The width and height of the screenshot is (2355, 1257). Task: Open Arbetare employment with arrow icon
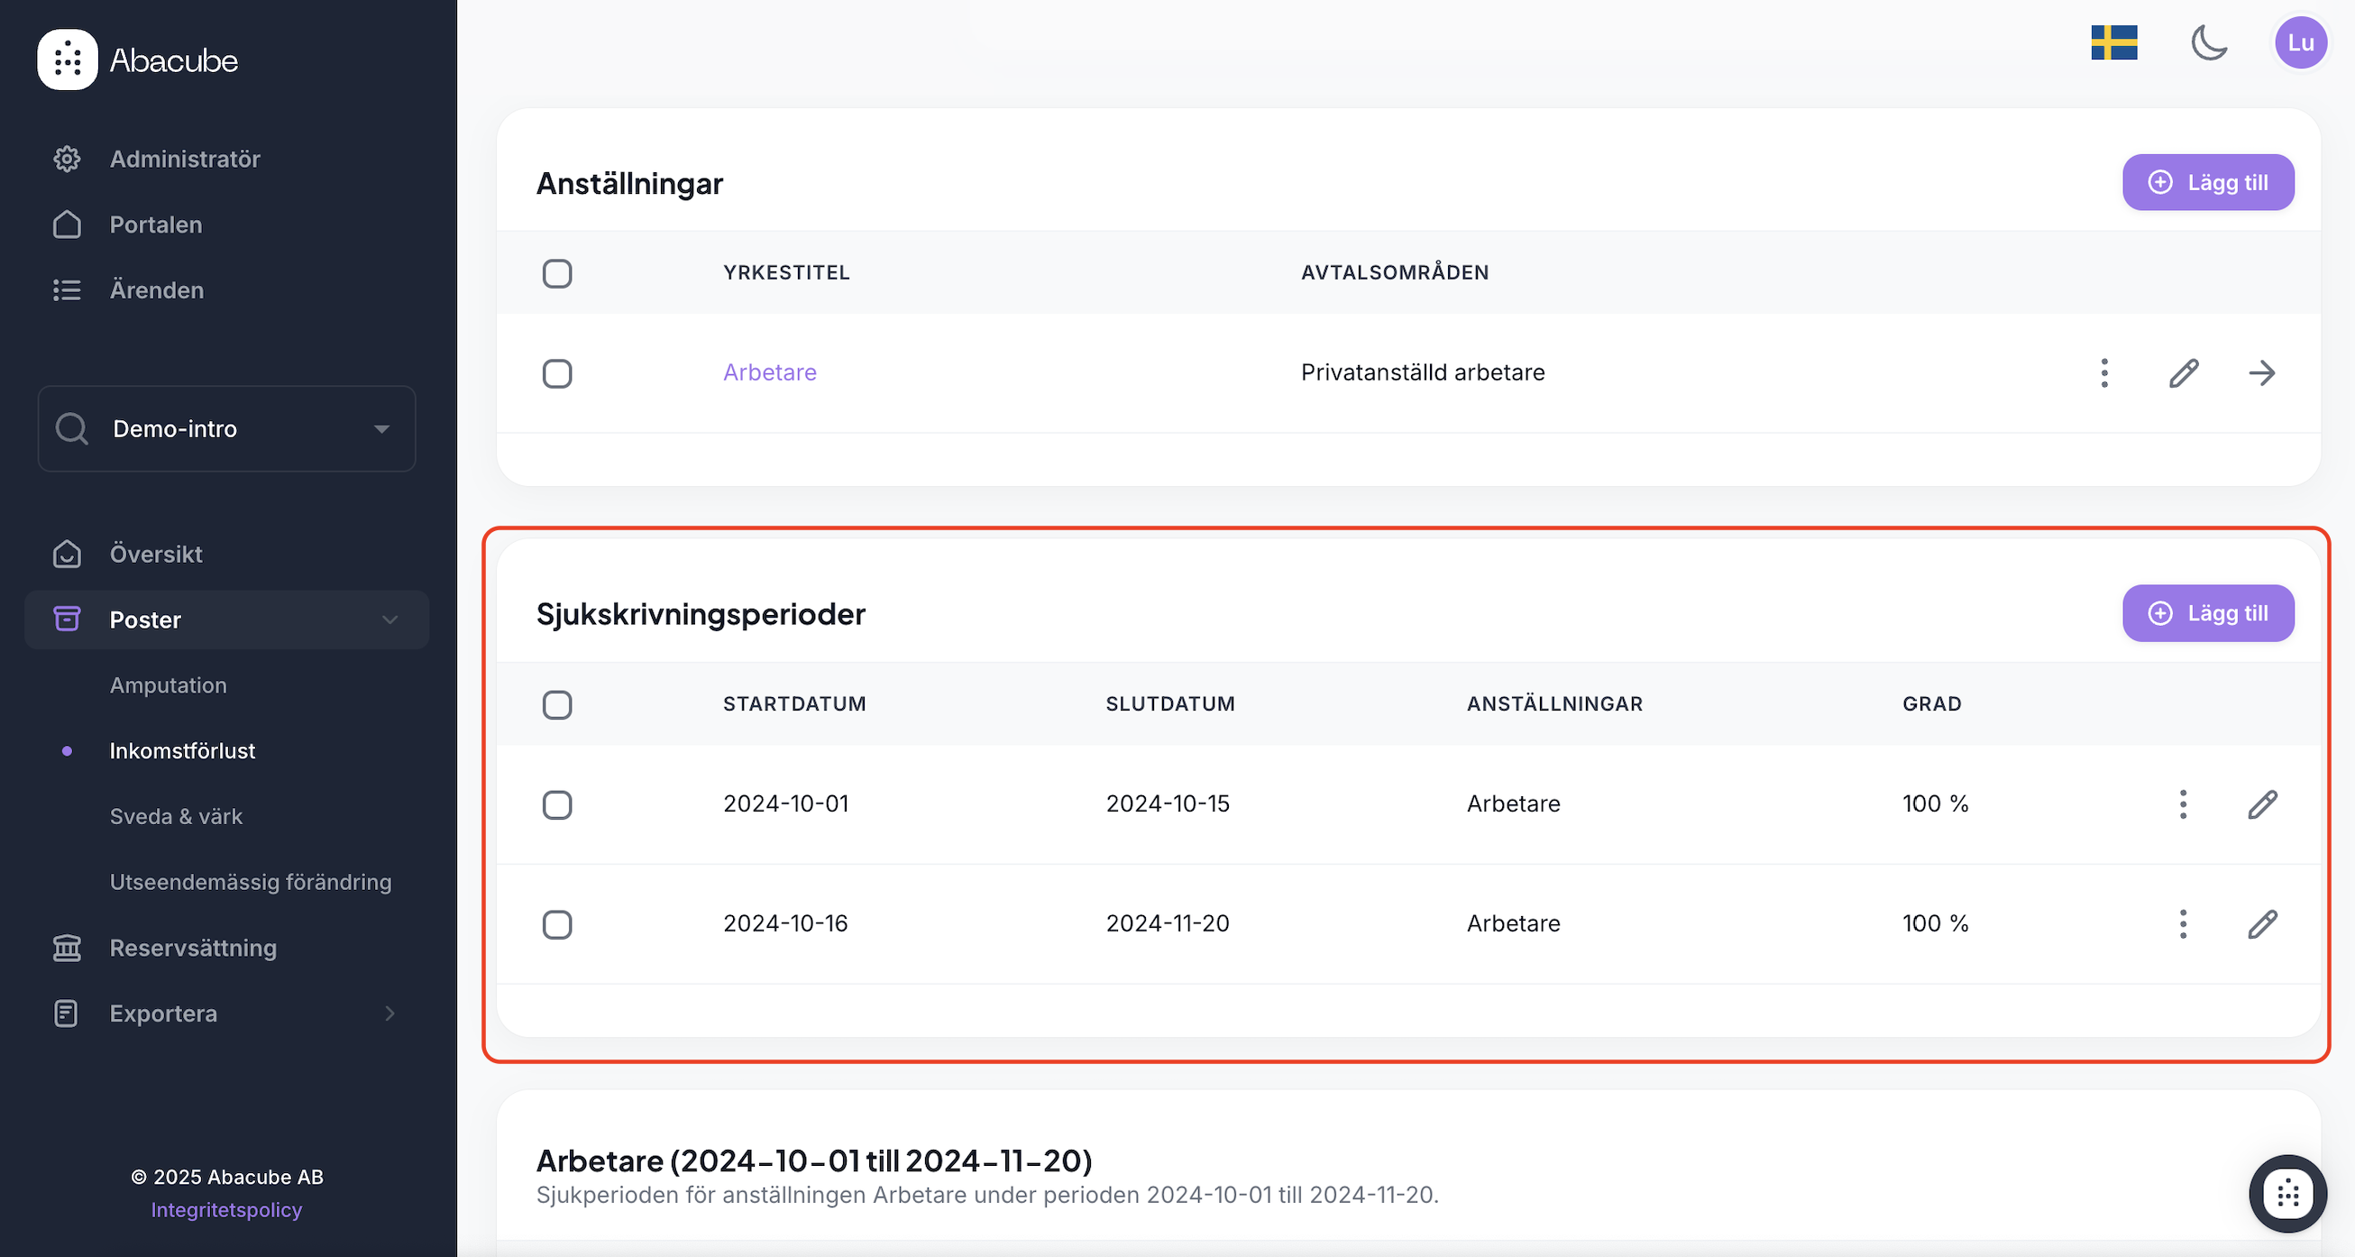[x=2262, y=373]
